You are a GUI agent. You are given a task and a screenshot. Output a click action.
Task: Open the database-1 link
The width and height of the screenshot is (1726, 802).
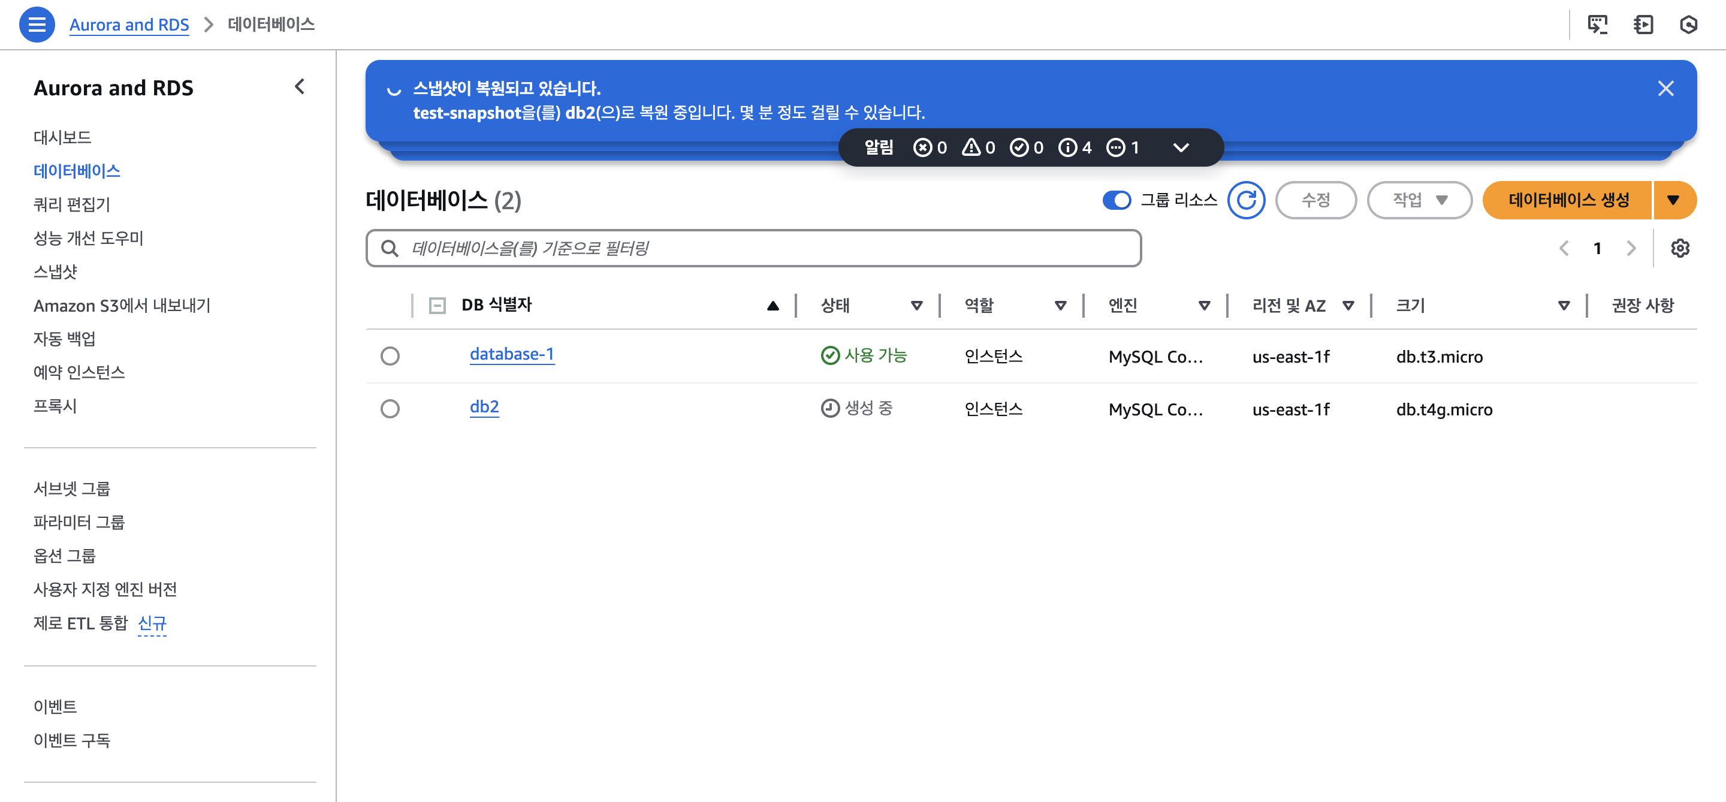[511, 354]
